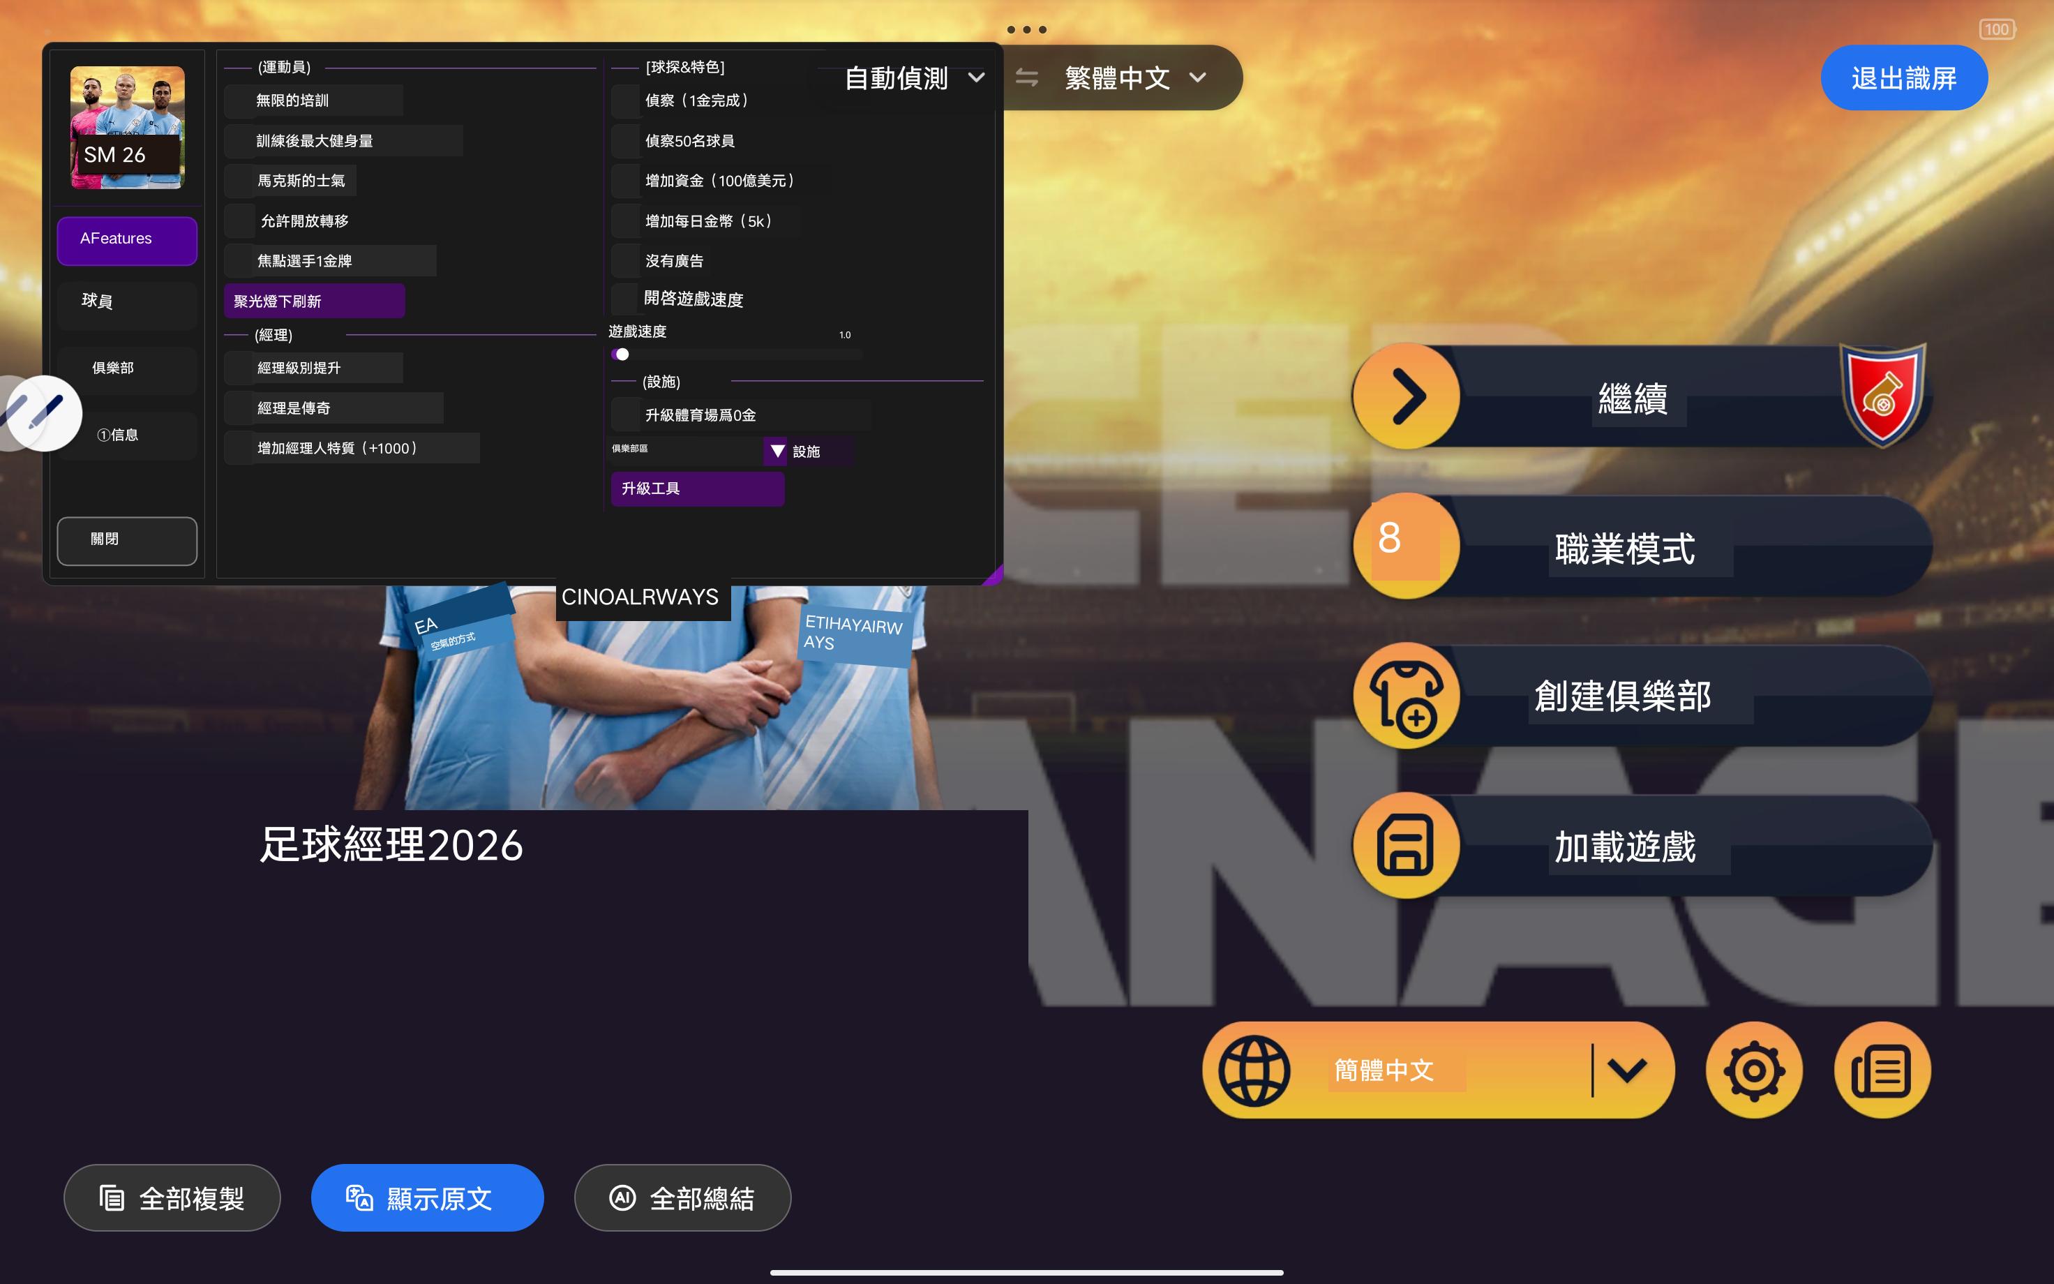Screen dimensions: 2054x1284
Task: Tap the home indicator bar at bottom
Action: (x=1027, y=1272)
